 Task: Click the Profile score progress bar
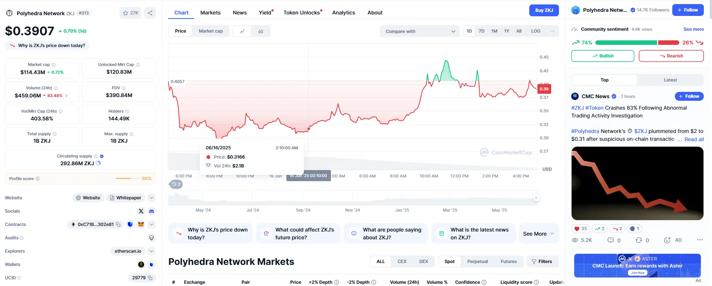tap(127, 179)
